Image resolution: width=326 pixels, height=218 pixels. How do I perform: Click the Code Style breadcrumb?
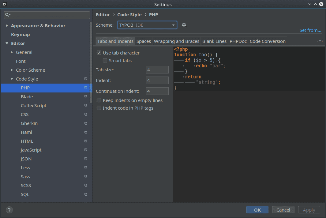pyautogui.click(x=129, y=15)
